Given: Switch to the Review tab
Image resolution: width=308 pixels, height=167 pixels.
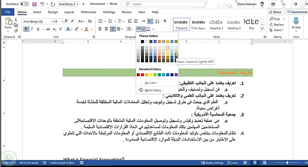Looking at the screenshot, I should 127,12.
